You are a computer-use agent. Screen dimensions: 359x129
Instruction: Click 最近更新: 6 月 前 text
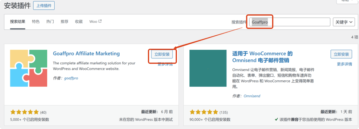tap(157, 112)
